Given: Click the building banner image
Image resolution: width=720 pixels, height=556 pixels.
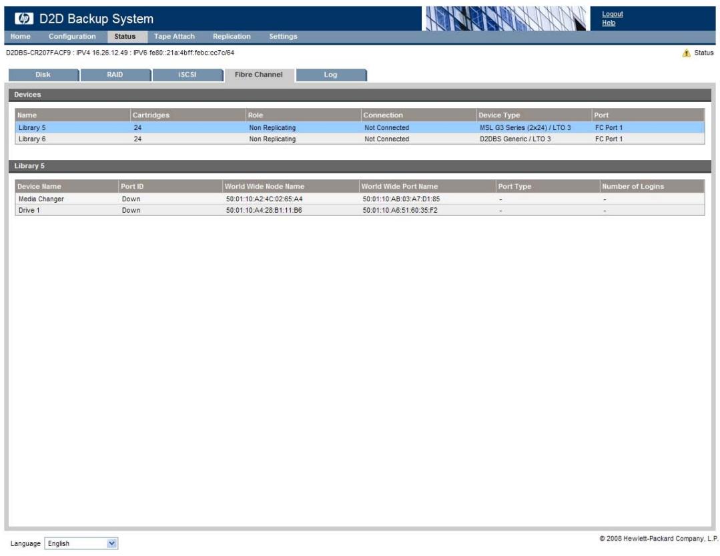Looking at the screenshot, I should coord(506,19).
